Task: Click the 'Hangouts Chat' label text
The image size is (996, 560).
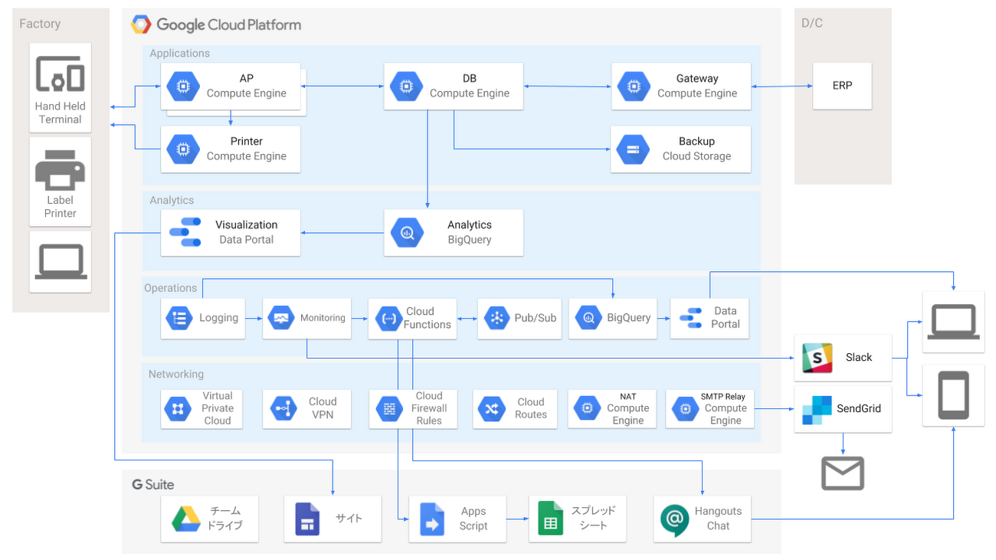Action: 718,519
